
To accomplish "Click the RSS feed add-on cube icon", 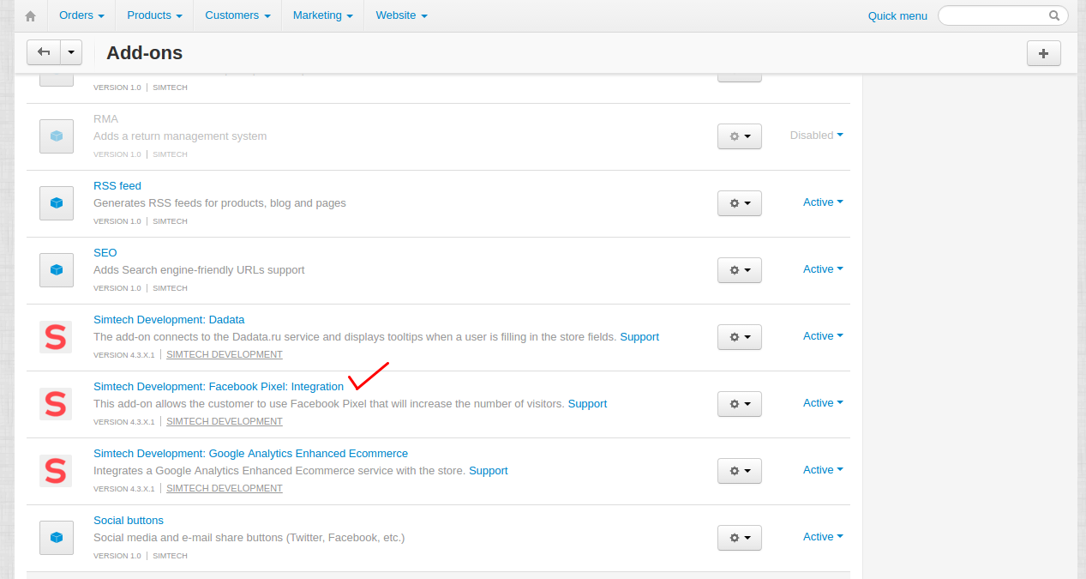I will coord(57,203).
